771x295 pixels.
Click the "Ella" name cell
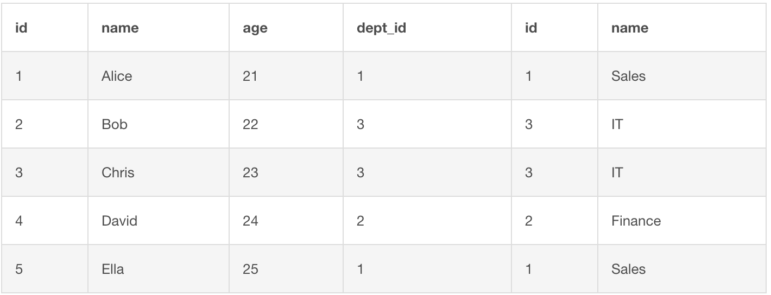pyautogui.click(x=112, y=269)
